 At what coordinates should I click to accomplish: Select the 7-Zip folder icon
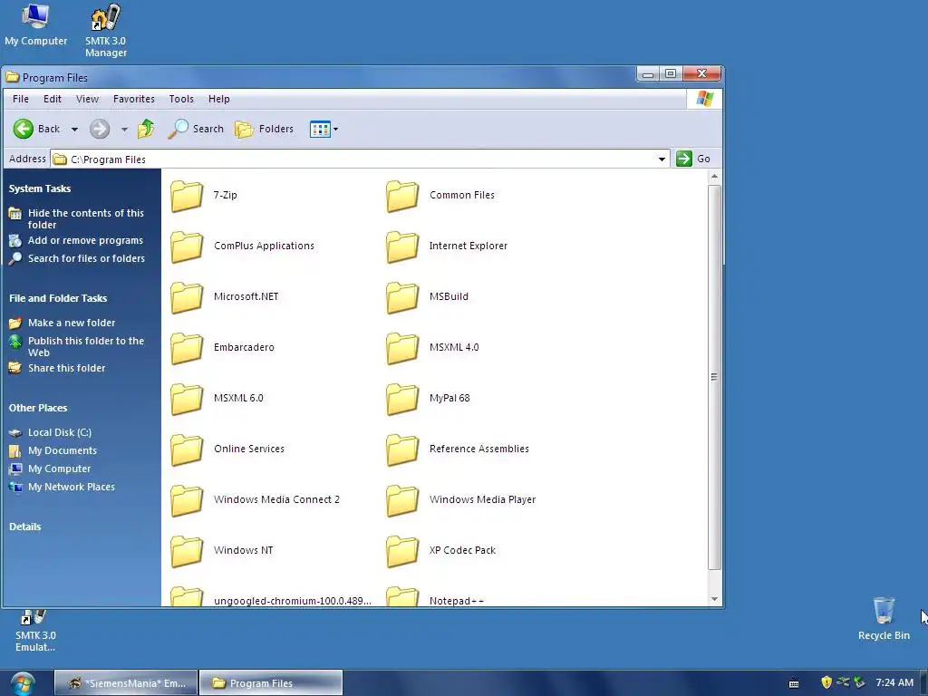coord(187,196)
